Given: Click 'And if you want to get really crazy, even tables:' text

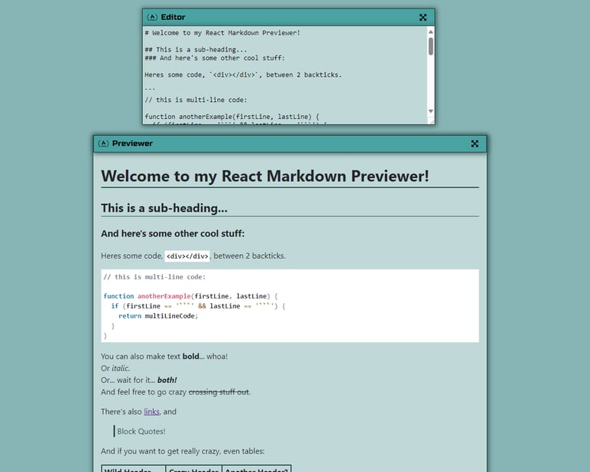Looking at the screenshot, I should tap(183, 451).
